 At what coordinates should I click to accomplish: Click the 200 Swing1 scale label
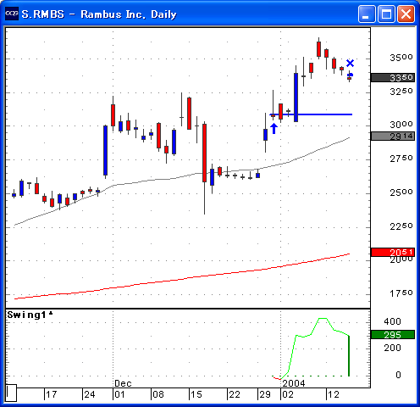coord(392,348)
